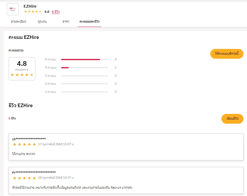Click the คะแนนรวม label
This screenshot has height=196, width=247.
(x=16, y=50)
